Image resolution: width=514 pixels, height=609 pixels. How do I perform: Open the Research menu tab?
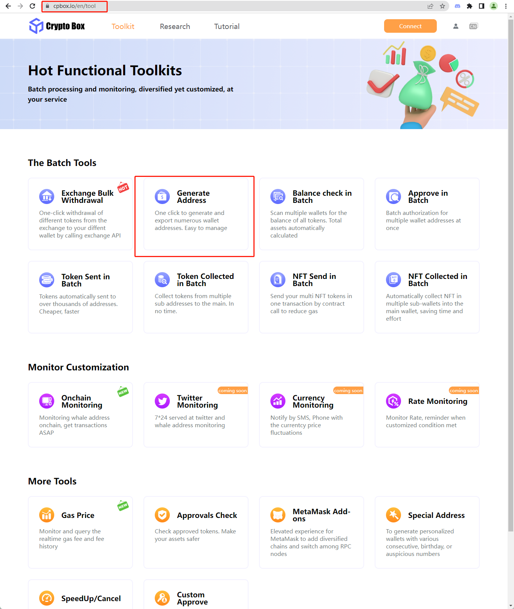click(175, 26)
